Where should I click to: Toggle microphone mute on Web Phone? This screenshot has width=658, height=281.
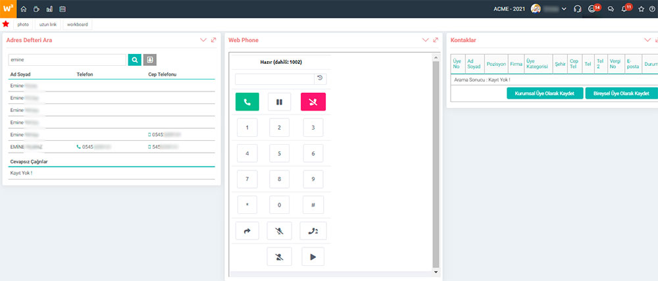pyautogui.click(x=280, y=230)
